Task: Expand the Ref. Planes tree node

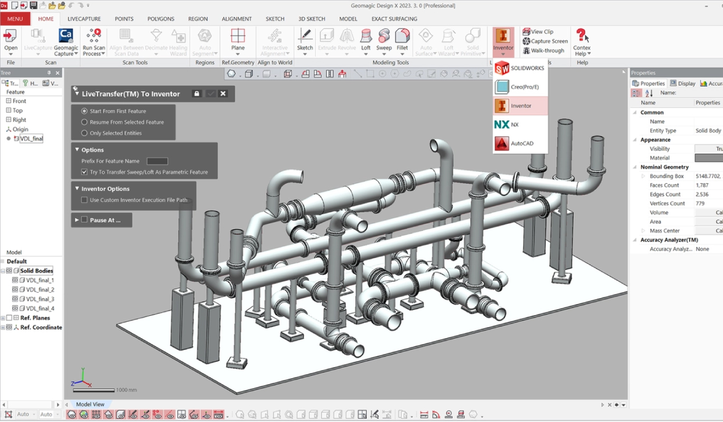Action: click(3, 318)
